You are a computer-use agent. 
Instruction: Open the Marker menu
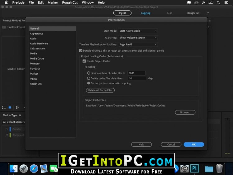pyautogui.click(x=53, y=2)
